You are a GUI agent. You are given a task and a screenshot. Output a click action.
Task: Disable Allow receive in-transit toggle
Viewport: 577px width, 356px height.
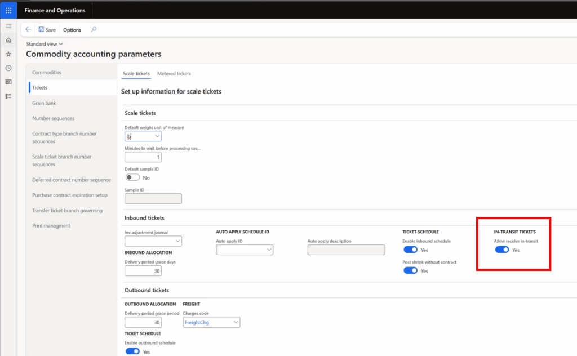coord(501,250)
